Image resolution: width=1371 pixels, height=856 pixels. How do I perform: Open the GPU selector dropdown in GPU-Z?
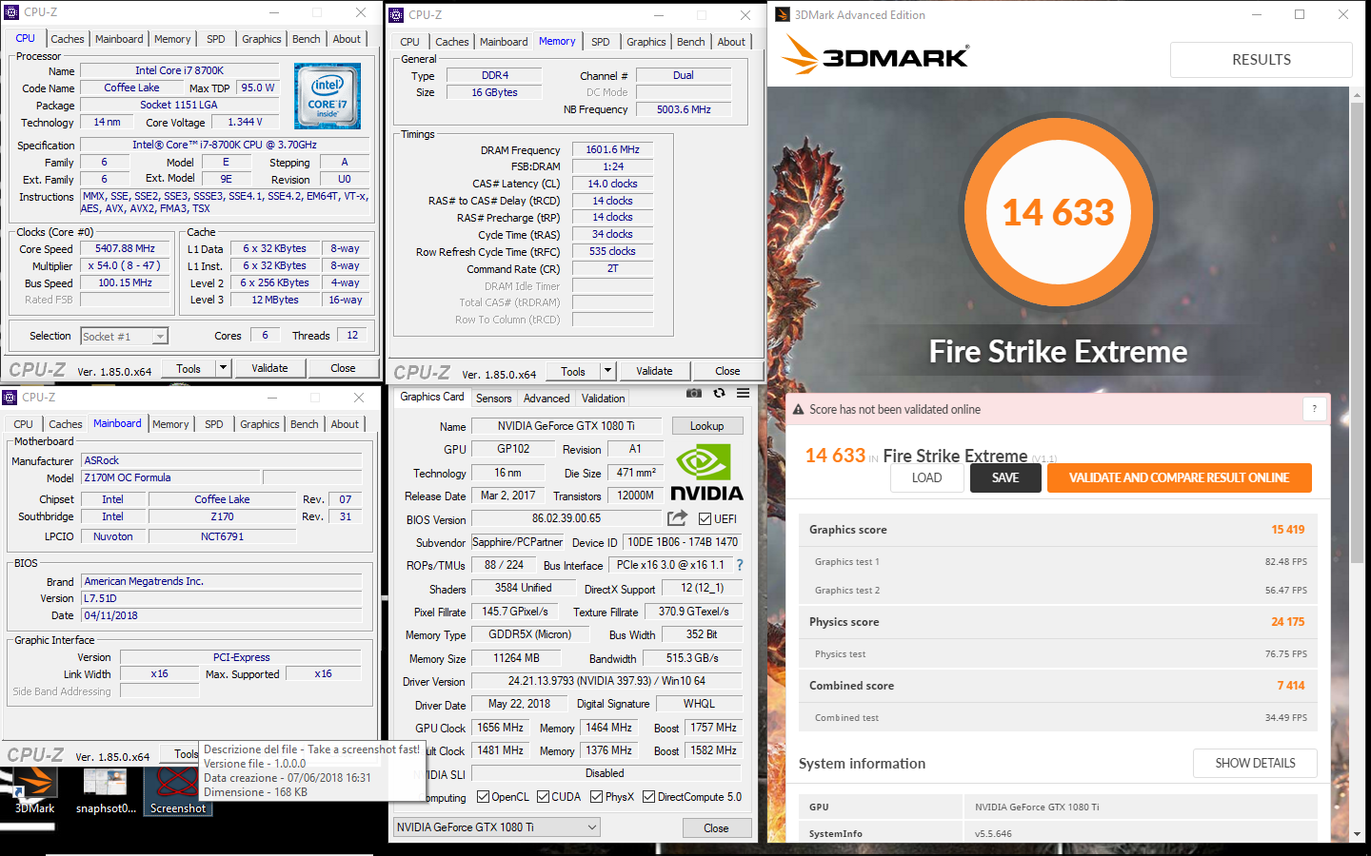(x=497, y=827)
